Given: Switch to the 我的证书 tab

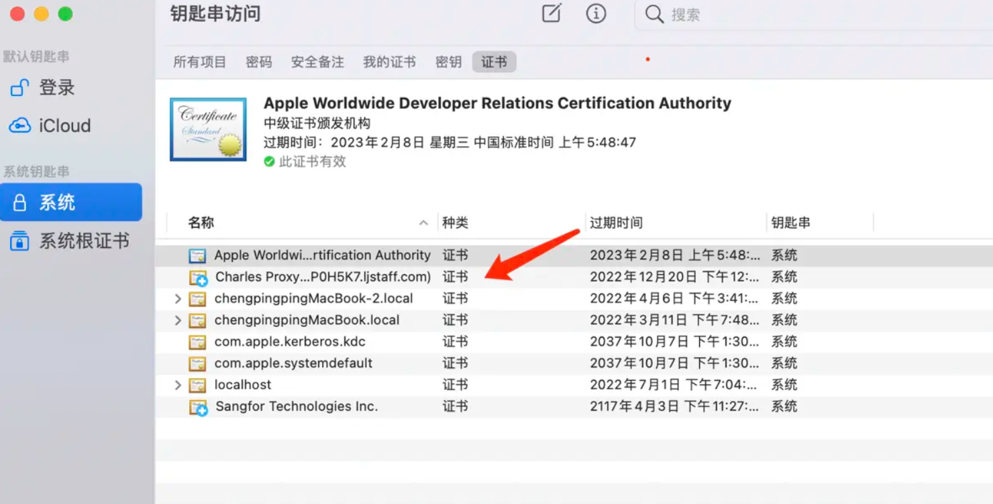Looking at the screenshot, I should pos(390,62).
